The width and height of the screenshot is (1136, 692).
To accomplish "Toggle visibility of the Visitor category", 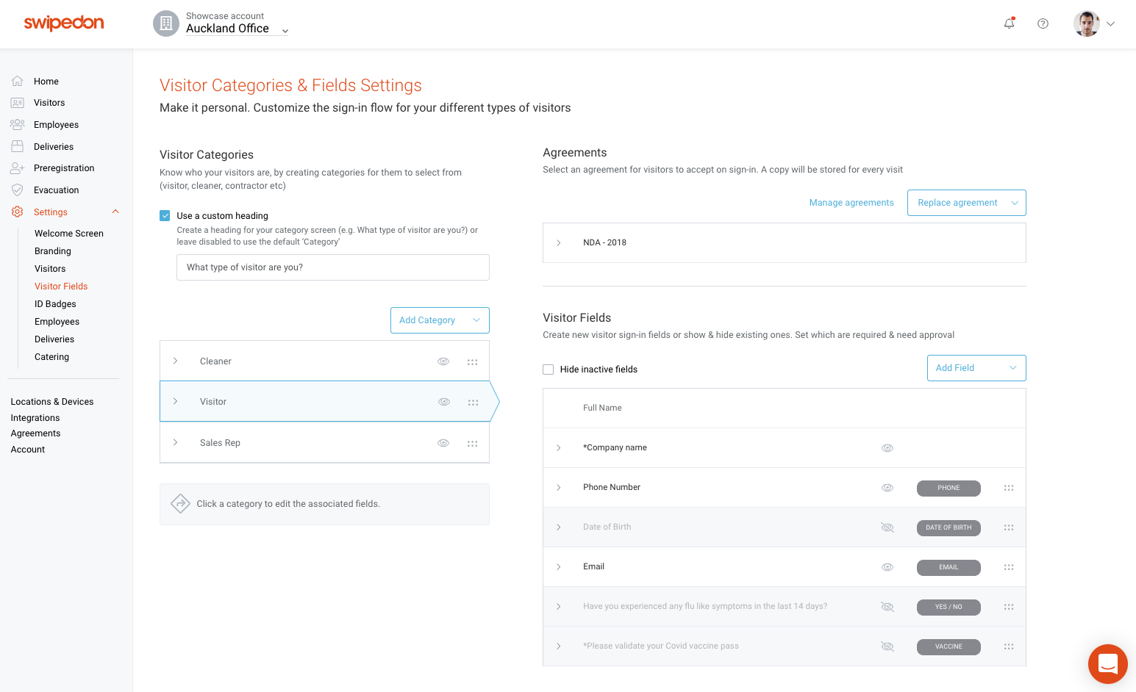I will point(444,402).
